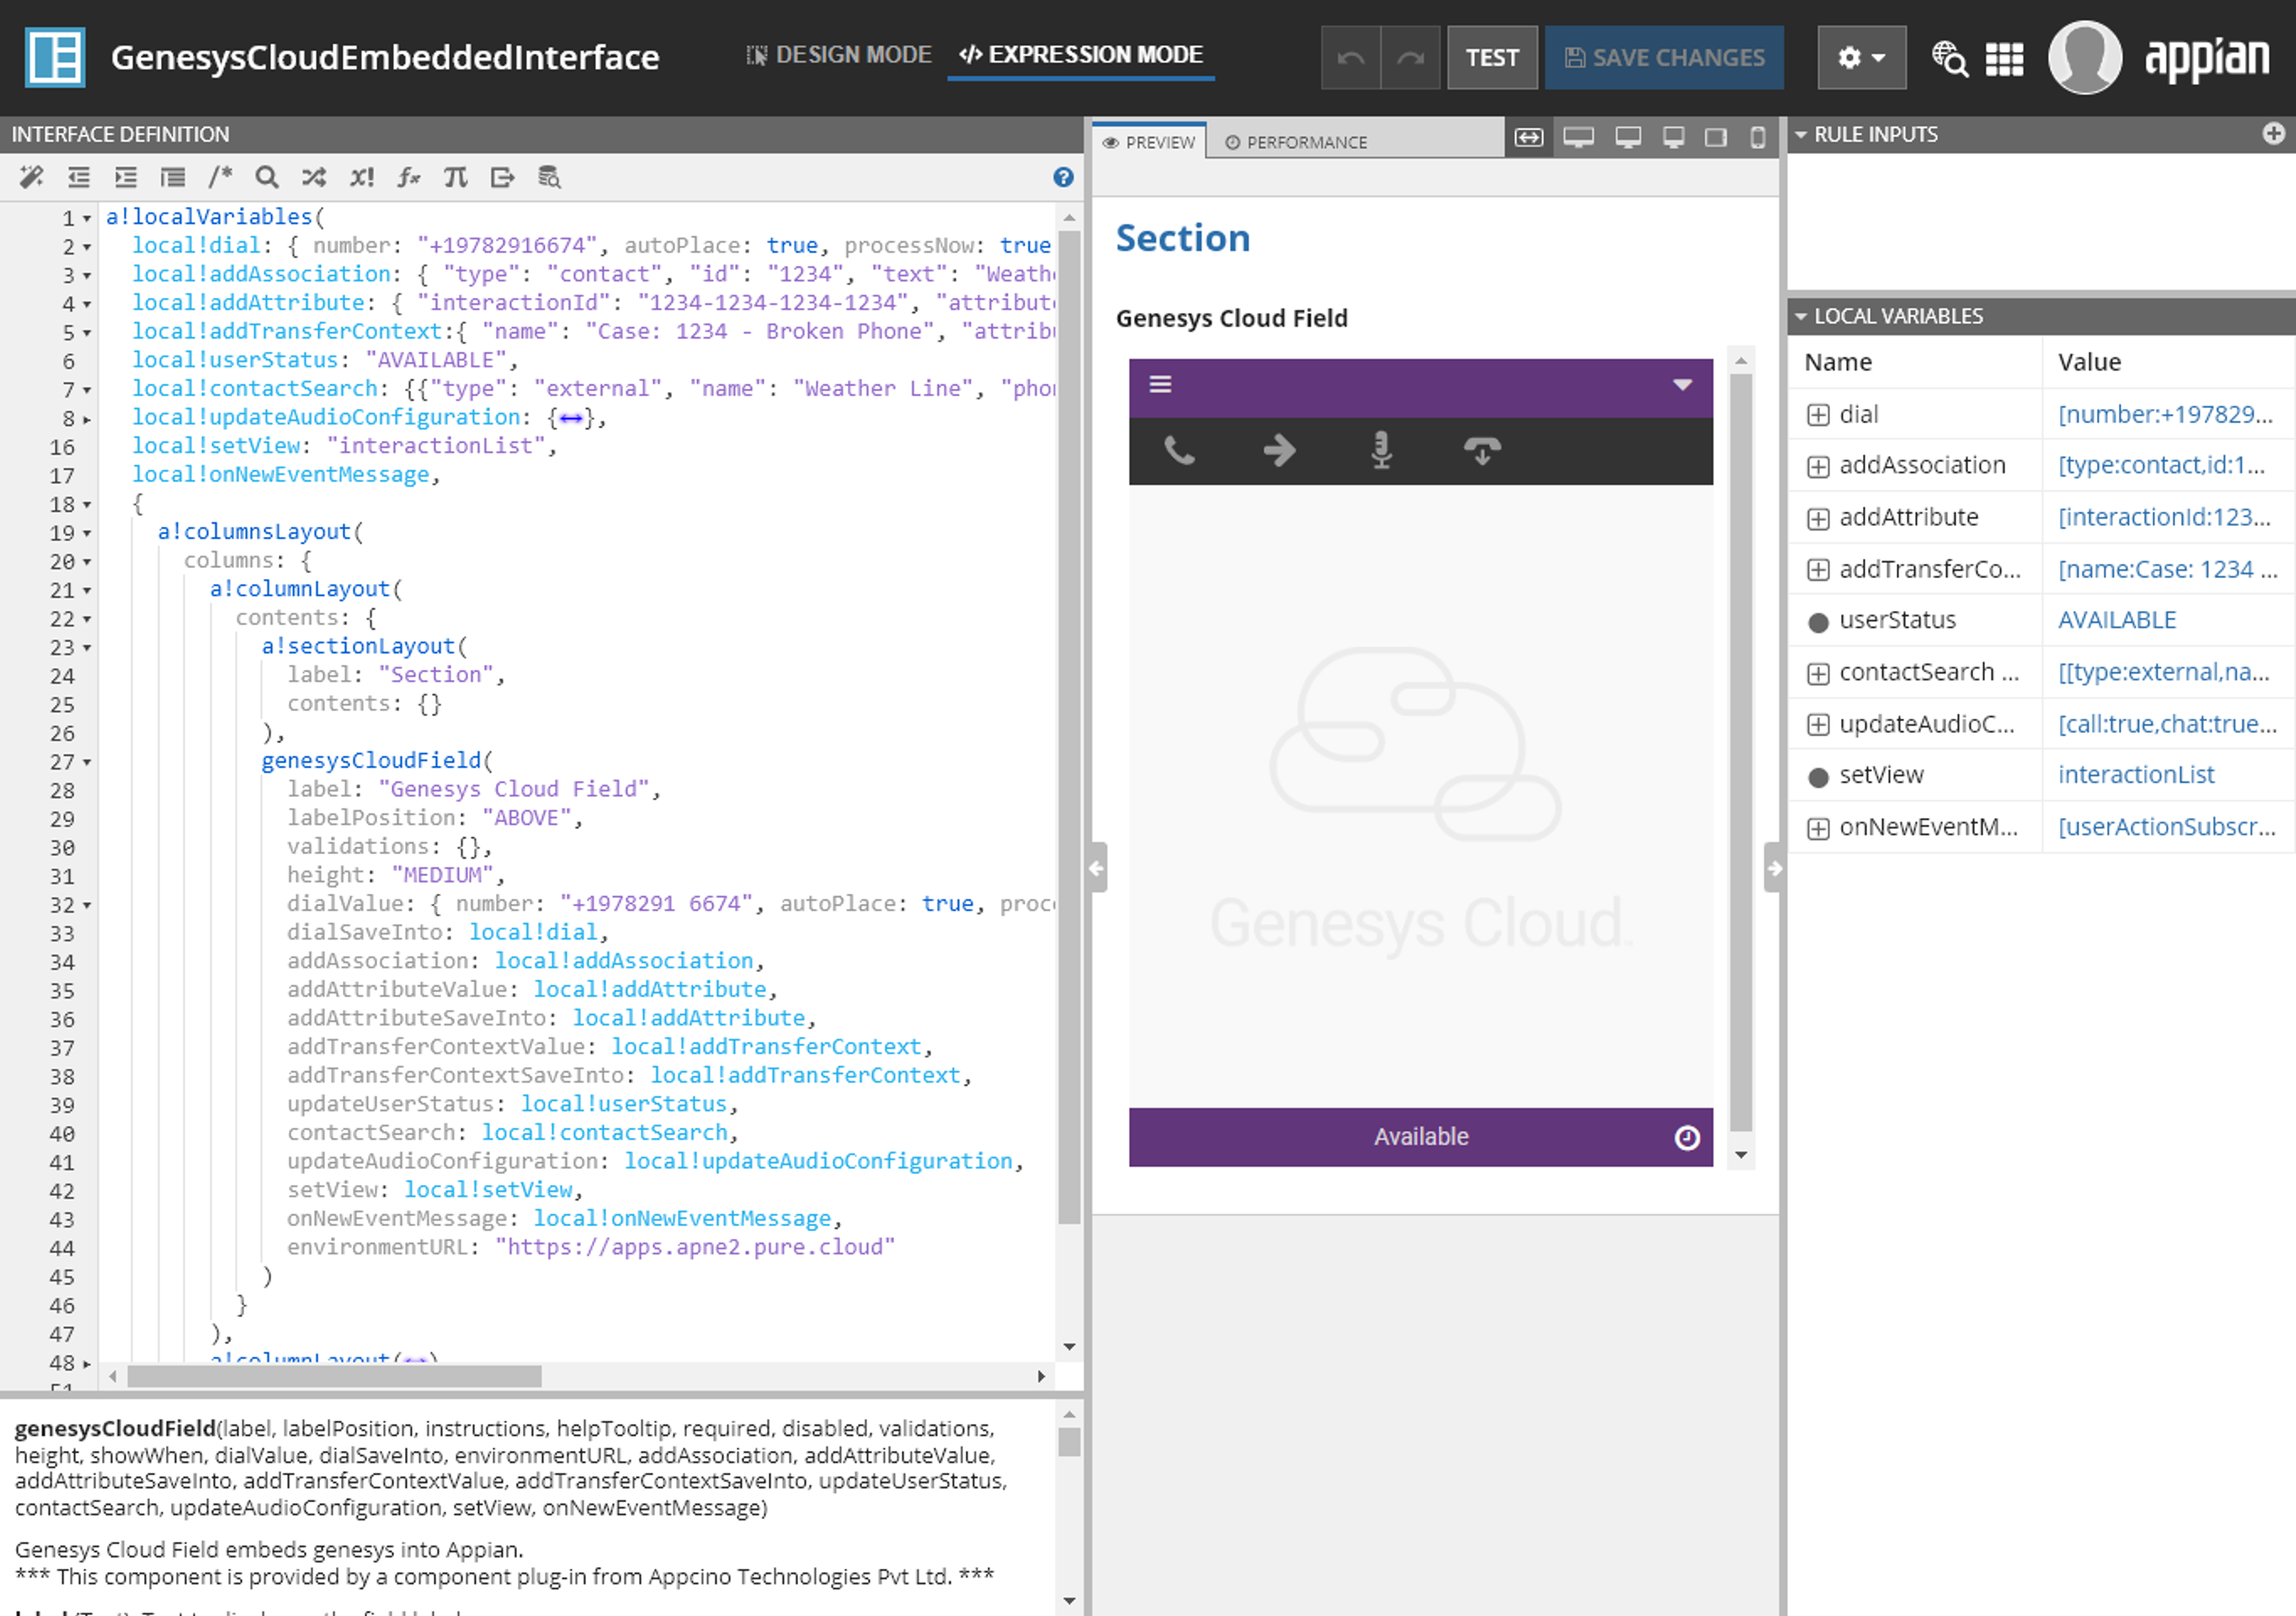Viewport: 2296px width, 1616px height.
Task: Expand the addAssociation local variable
Action: click(1818, 467)
